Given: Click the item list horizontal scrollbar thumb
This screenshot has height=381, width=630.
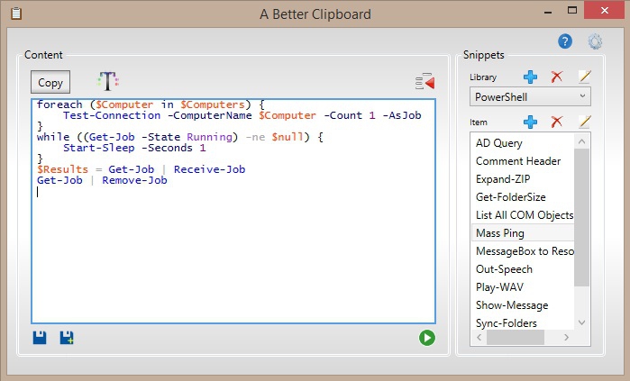Looking at the screenshot, I should coord(516,337).
